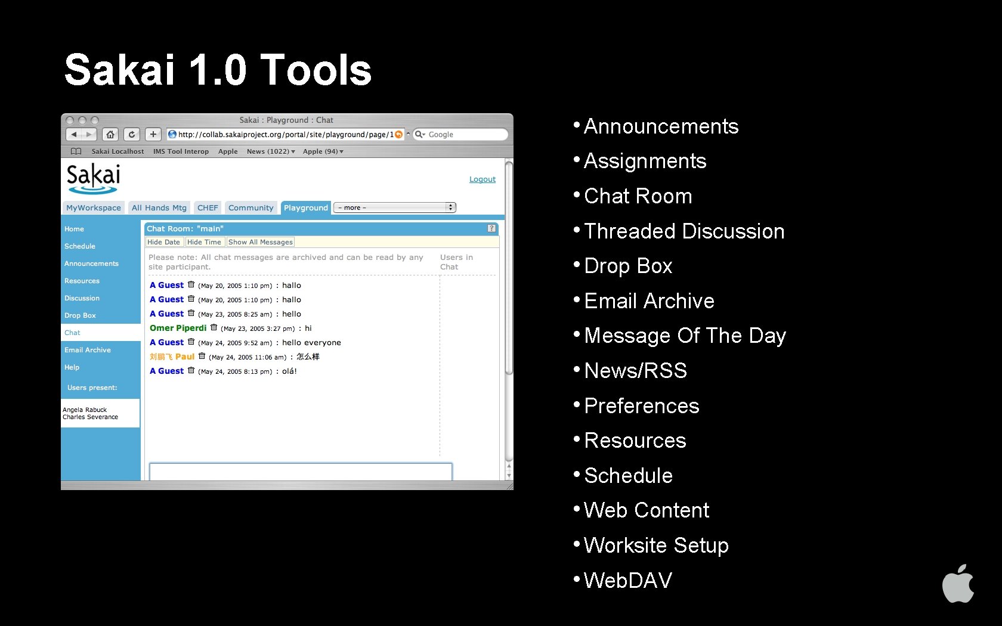This screenshot has width=1002, height=626.
Task: Toggle Hide Time in the chat toolbar
Action: click(x=204, y=242)
